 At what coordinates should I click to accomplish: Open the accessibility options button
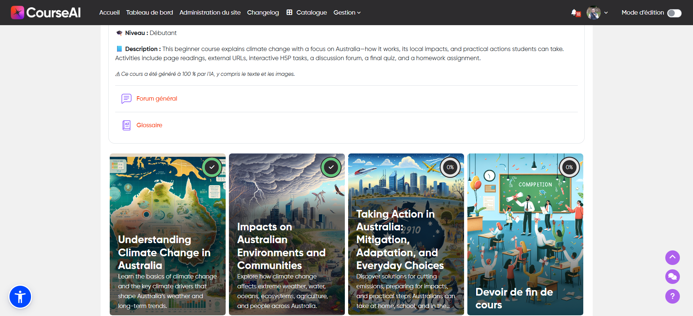(20, 297)
